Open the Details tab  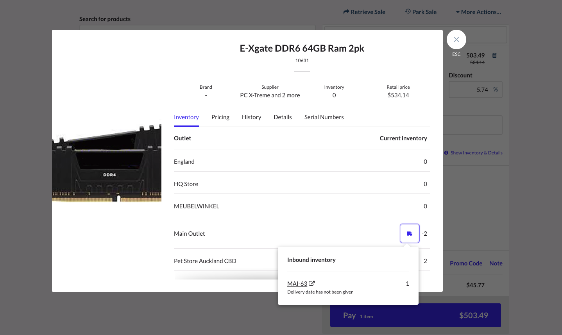283,117
